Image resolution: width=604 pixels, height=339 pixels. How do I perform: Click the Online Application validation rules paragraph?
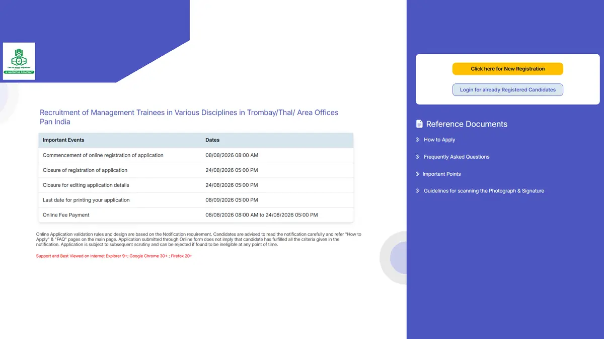[x=199, y=240]
